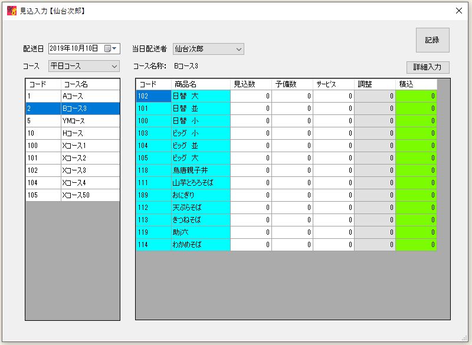
Task: Click 予備数 cell for おにぎり
Action: click(x=292, y=195)
